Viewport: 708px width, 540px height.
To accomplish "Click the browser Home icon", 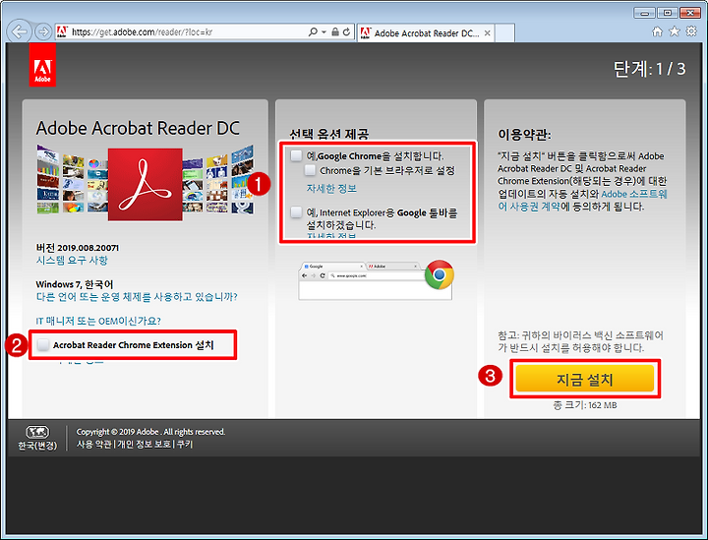I will coord(658,31).
